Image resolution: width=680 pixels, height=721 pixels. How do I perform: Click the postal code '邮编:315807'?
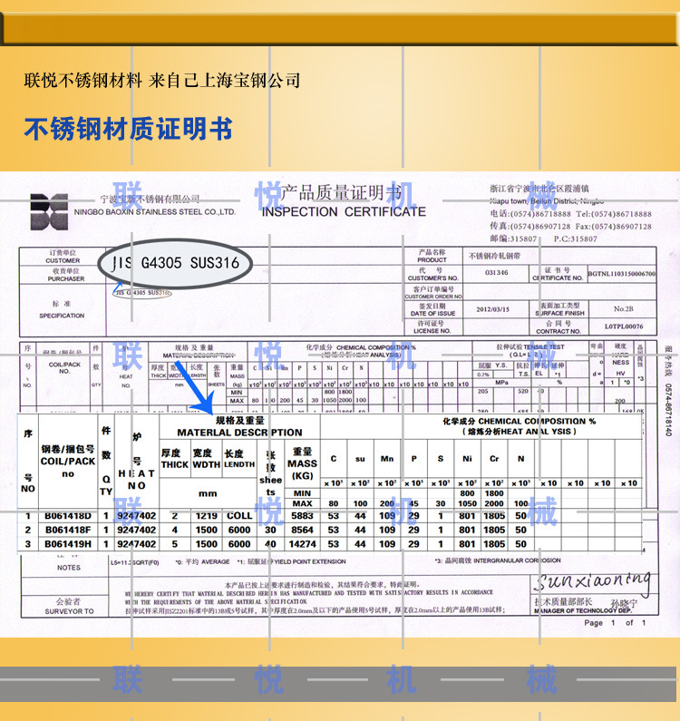pos(513,239)
